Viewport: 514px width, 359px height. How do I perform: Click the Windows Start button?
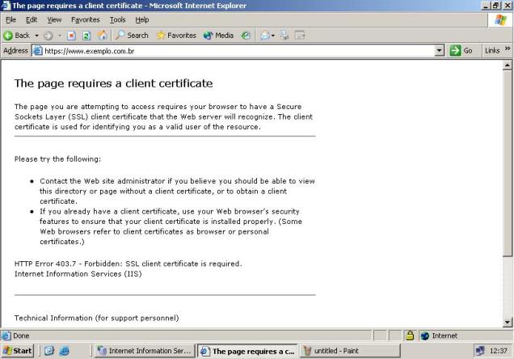(x=18, y=351)
